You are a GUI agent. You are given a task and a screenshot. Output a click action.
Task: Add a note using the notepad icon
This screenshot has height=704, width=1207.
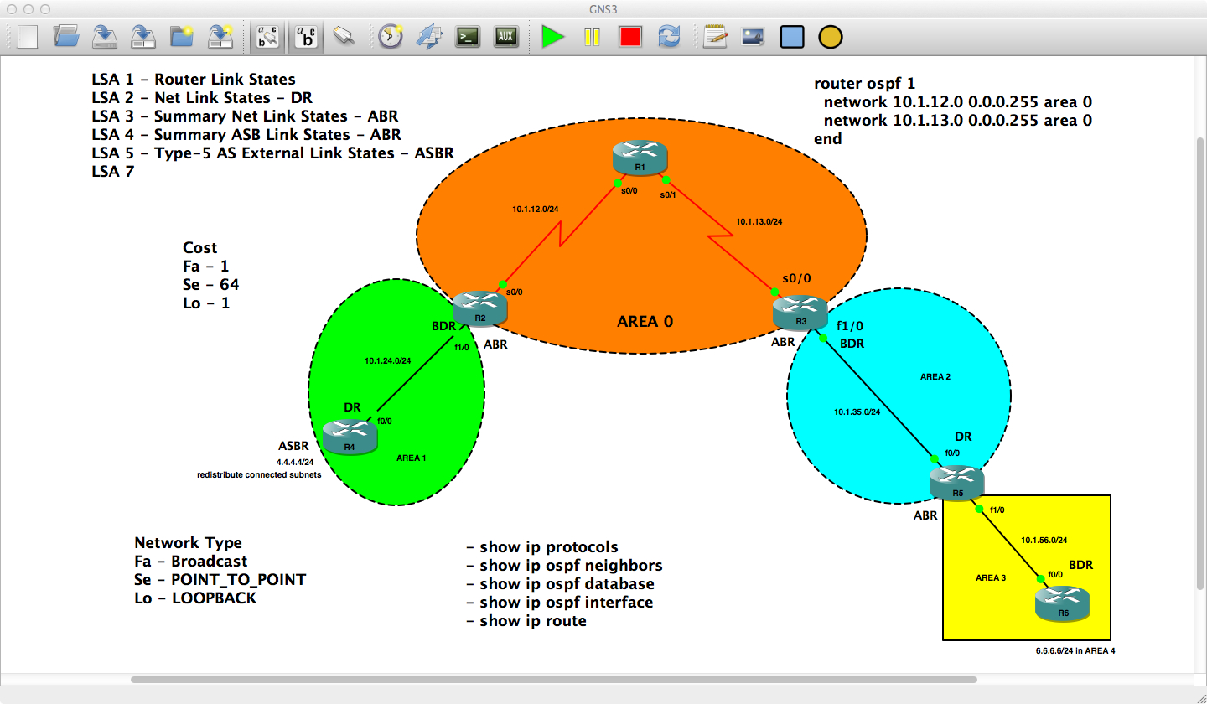714,36
